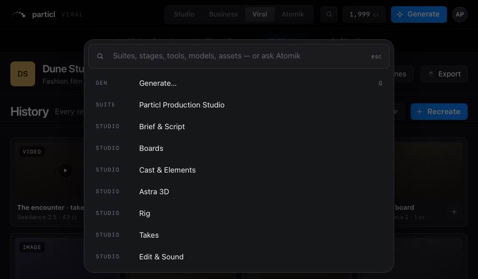Click the VIDEO badge on history card
The height and width of the screenshot is (279, 478).
pyautogui.click(x=32, y=152)
